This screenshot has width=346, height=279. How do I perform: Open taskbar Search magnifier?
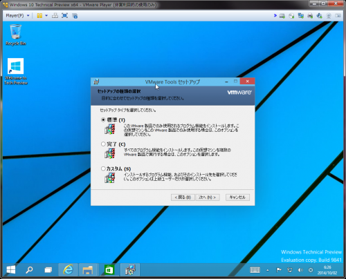[29, 269]
